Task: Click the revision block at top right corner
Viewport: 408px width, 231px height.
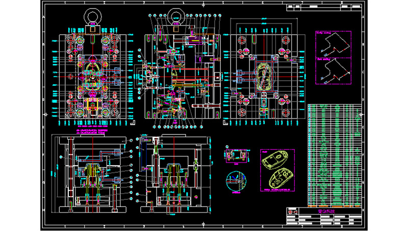Action: point(325,8)
